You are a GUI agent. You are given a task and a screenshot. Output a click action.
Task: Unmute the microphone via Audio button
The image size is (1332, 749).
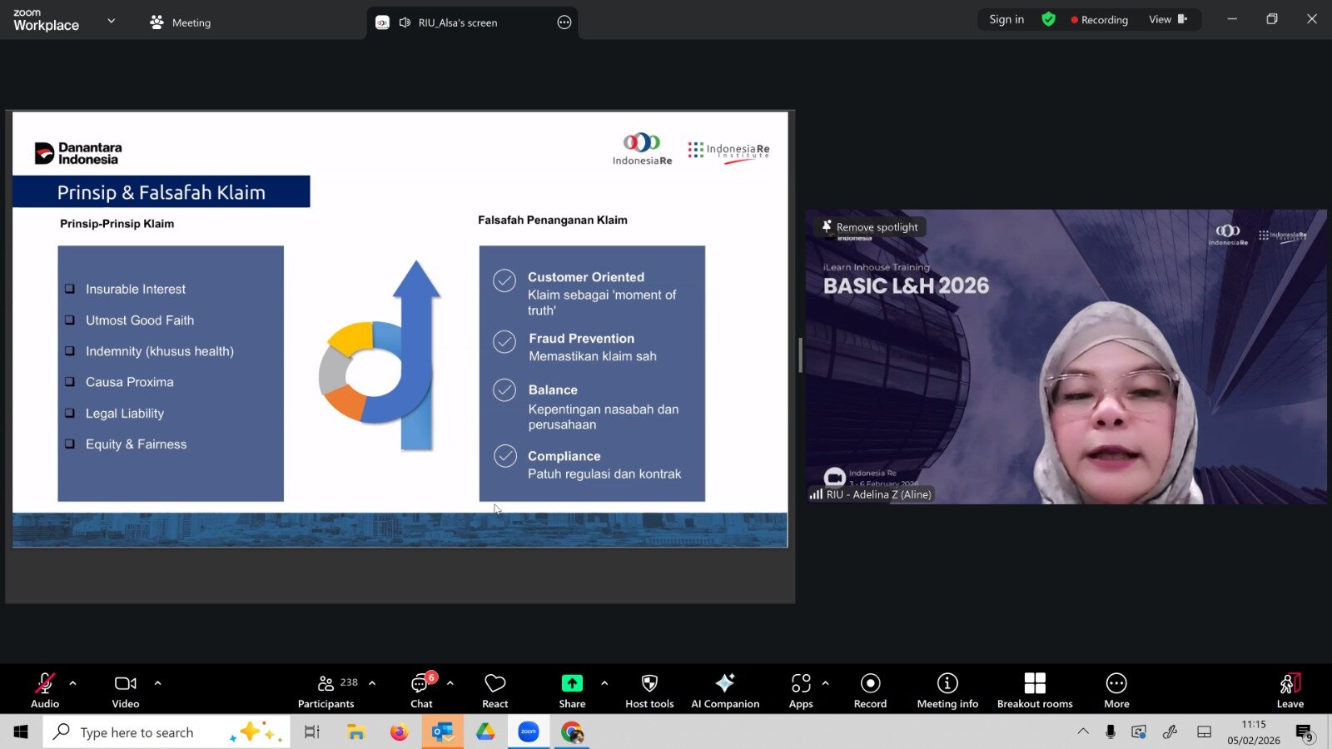[45, 690]
